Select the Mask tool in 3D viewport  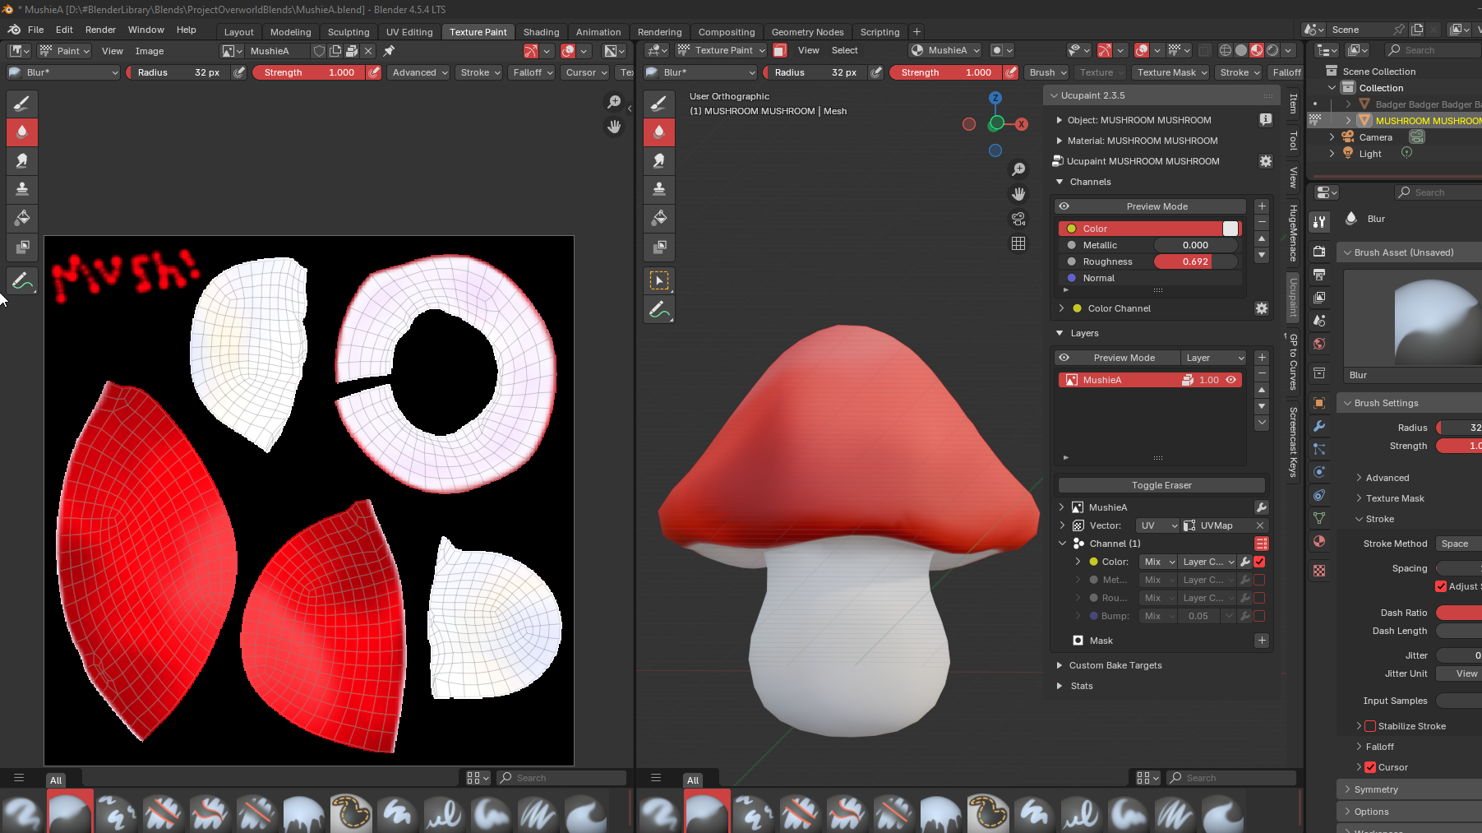658,247
